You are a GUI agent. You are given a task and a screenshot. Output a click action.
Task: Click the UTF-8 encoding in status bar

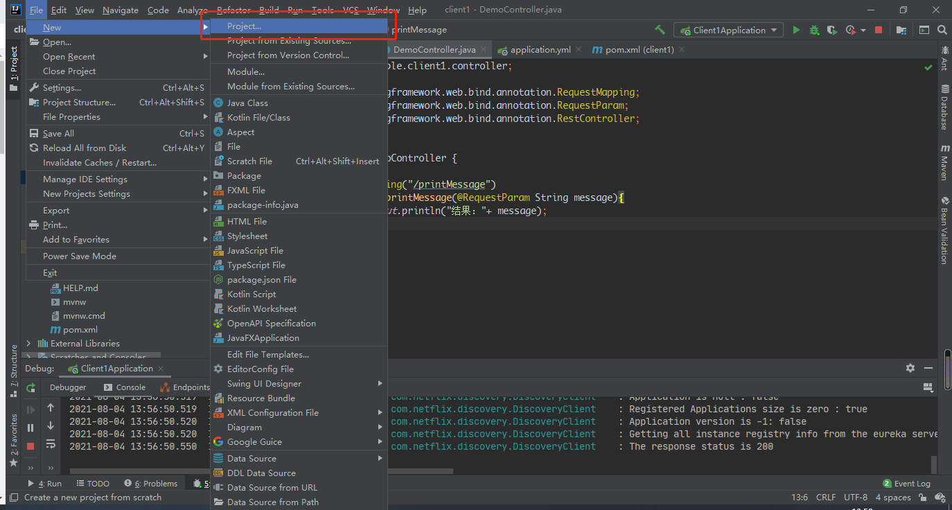coord(856,498)
